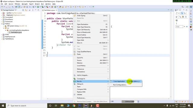
Task: Choose Preferences... in context menu
Action: click(91, 98)
